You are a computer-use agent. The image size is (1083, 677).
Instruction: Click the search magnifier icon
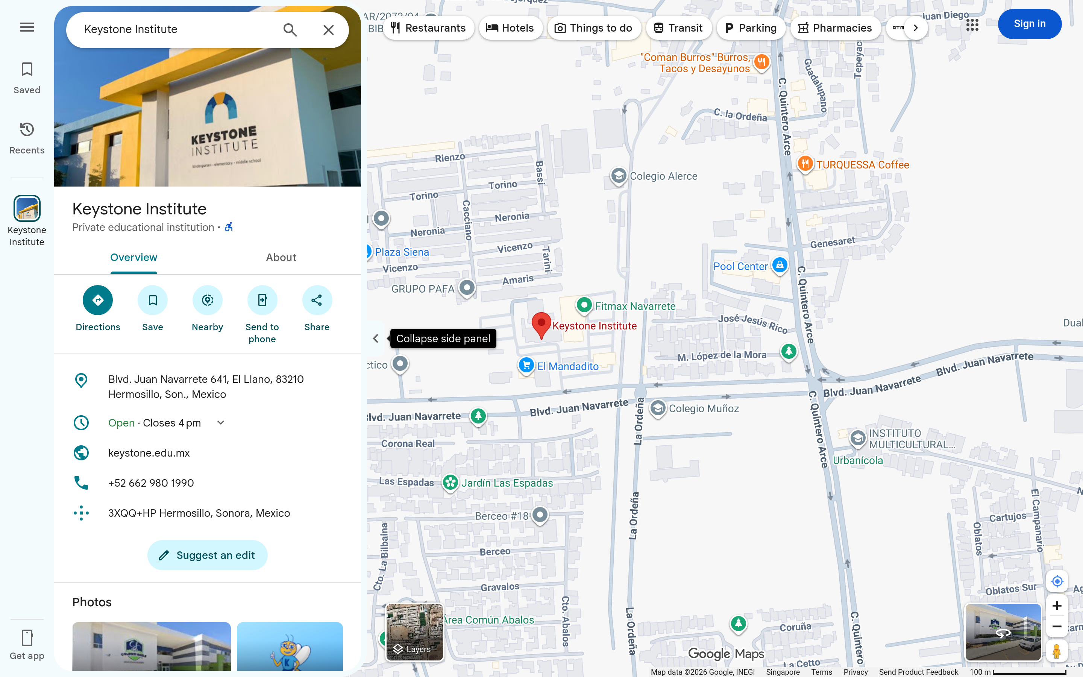pyautogui.click(x=290, y=30)
